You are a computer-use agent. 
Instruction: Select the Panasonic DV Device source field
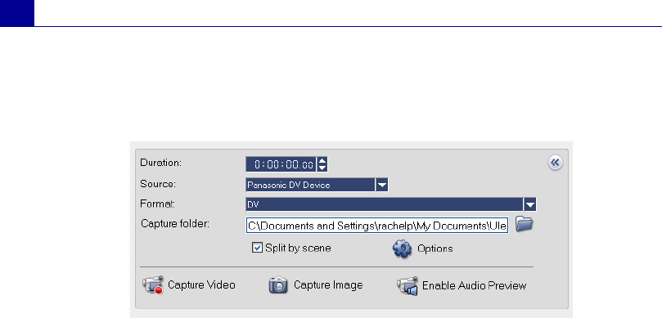pos(310,185)
